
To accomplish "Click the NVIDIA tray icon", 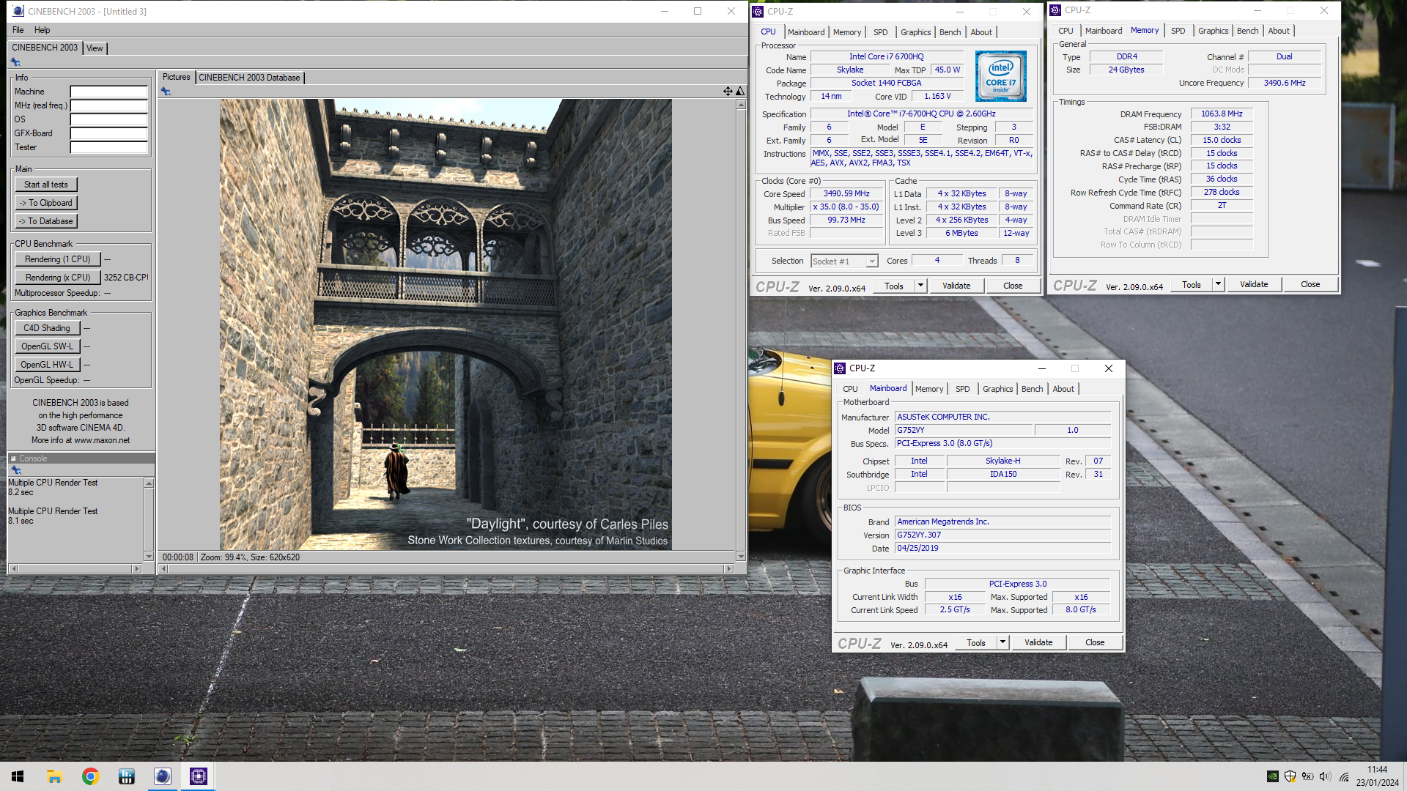I will tap(1273, 776).
